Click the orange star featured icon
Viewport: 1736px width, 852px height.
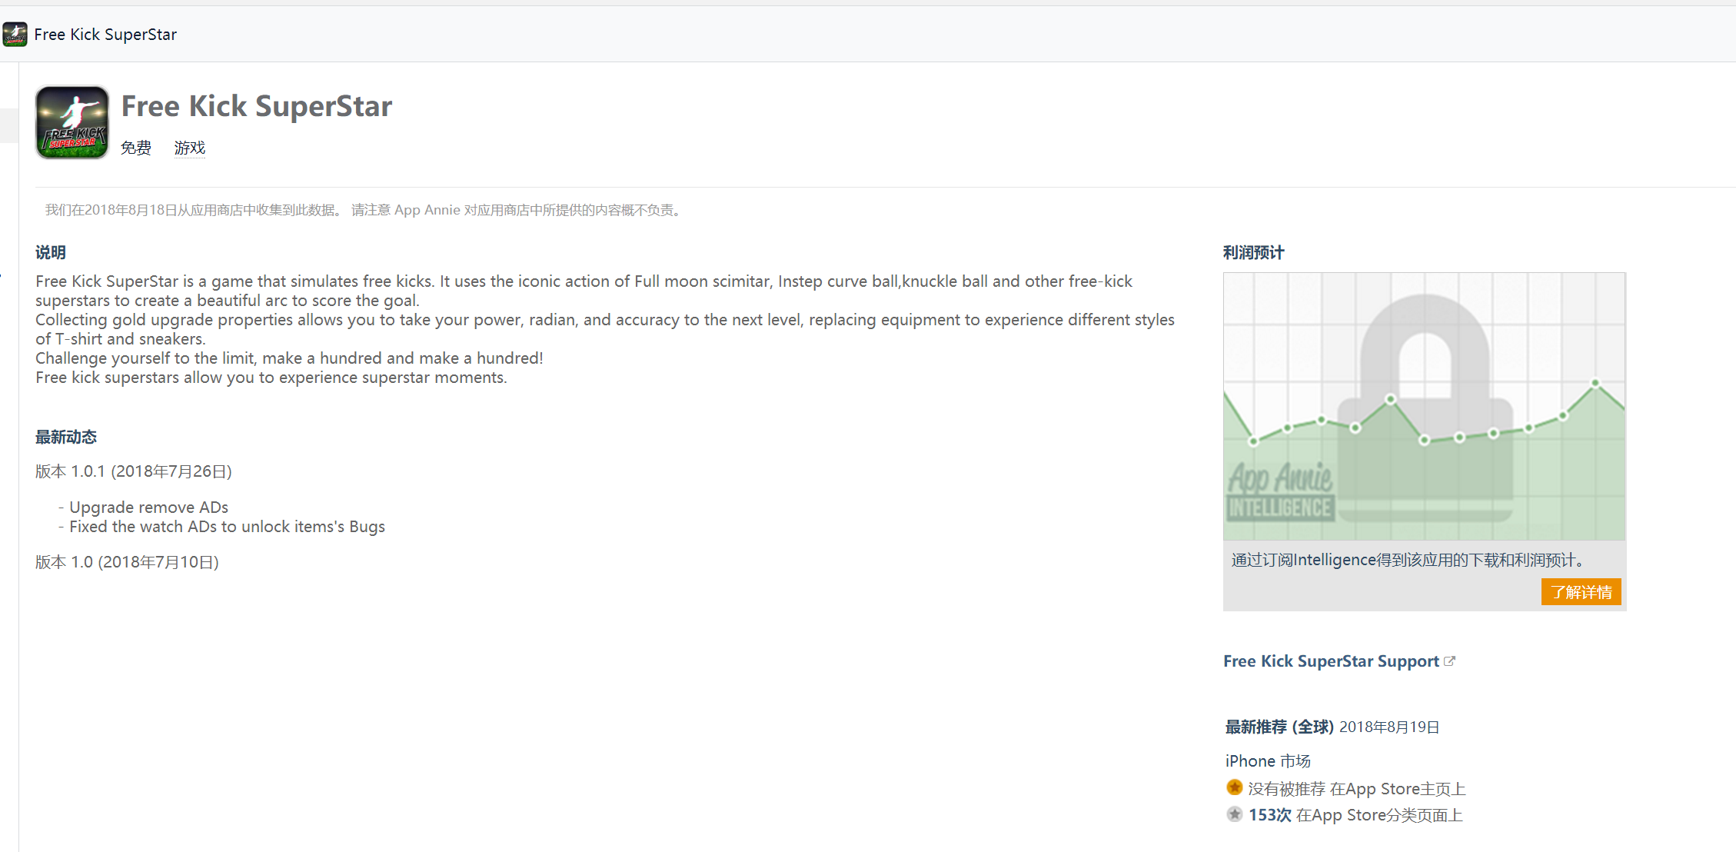pos(1234,787)
